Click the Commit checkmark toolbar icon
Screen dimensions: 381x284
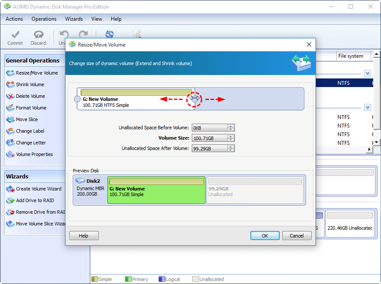tap(15, 35)
